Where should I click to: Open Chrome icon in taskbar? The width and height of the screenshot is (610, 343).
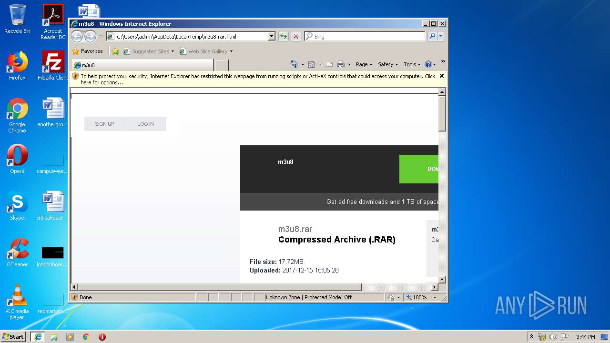coord(86,337)
